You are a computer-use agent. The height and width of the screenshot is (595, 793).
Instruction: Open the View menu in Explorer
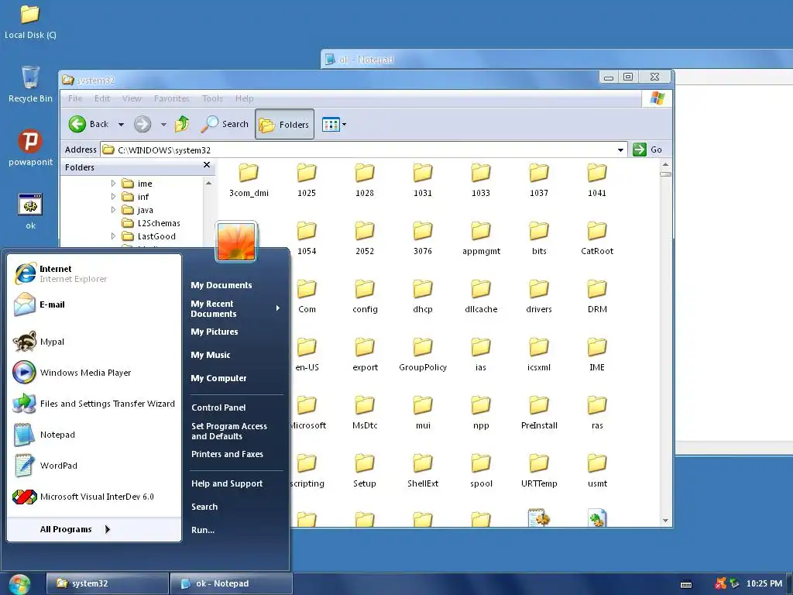[x=132, y=98]
